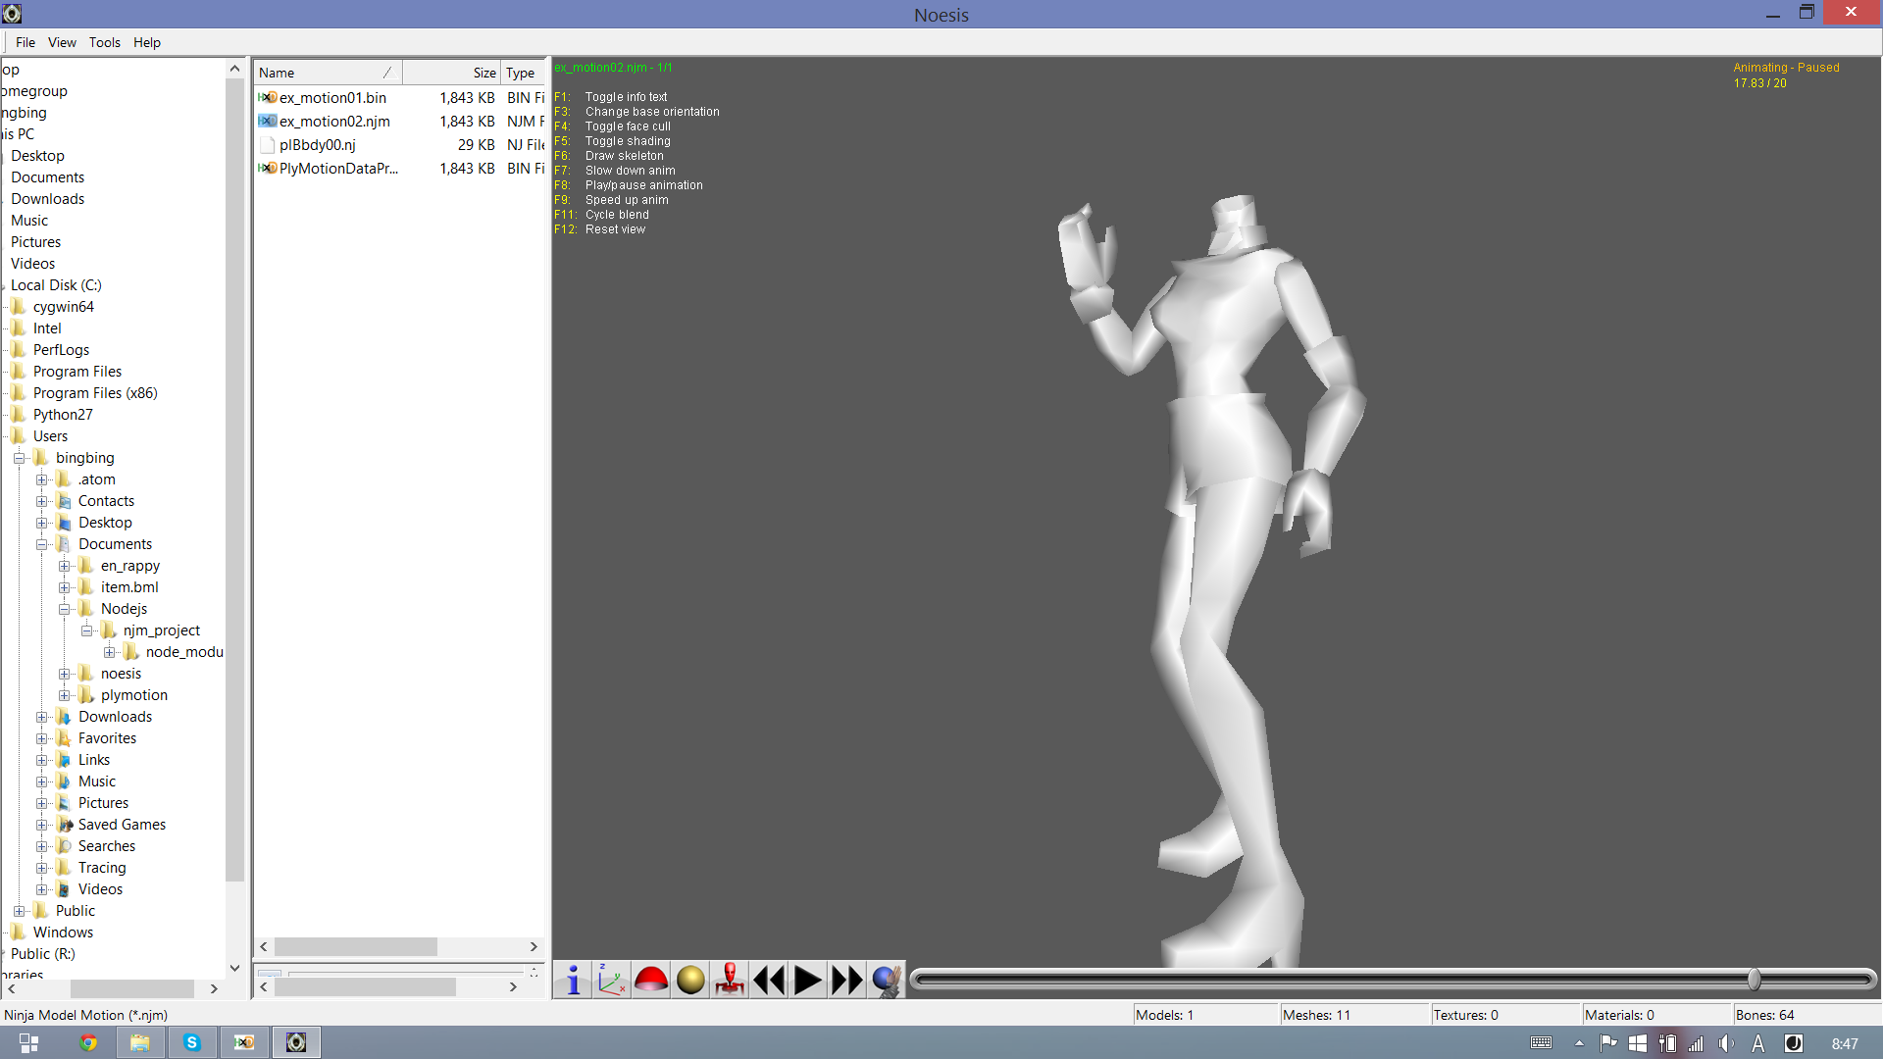Expand the .atom folder node

pyautogui.click(x=41, y=479)
